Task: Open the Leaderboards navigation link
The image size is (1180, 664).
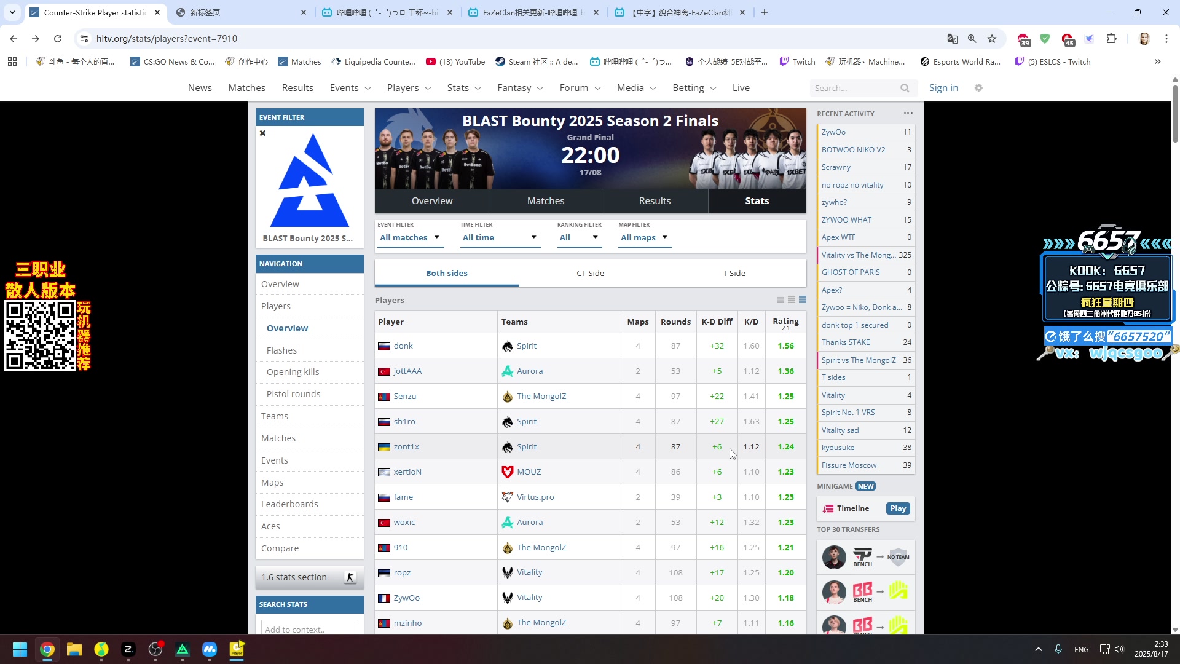Action: tap(289, 504)
